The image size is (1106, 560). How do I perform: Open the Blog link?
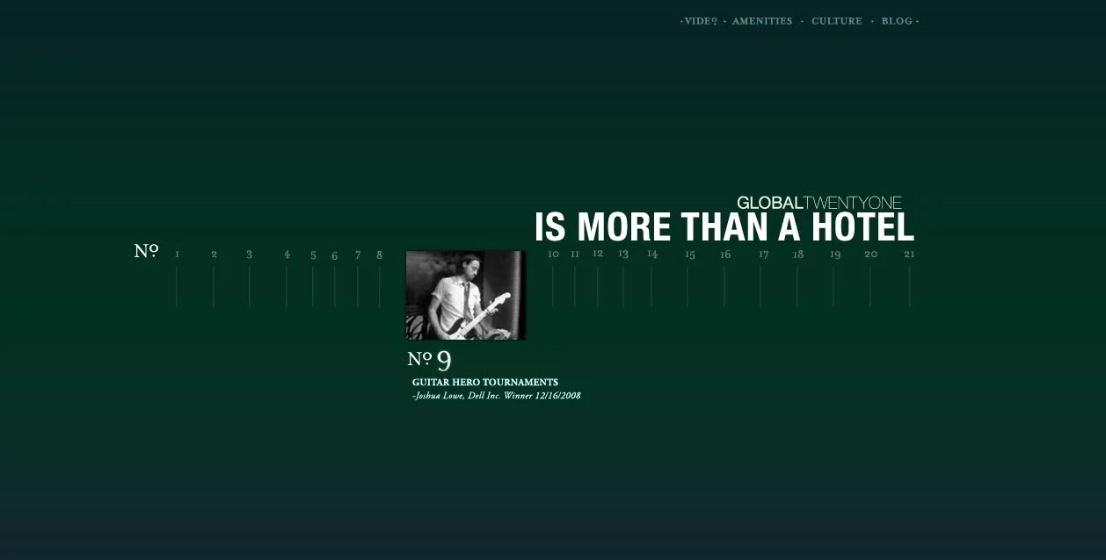[x=897, y=21]
